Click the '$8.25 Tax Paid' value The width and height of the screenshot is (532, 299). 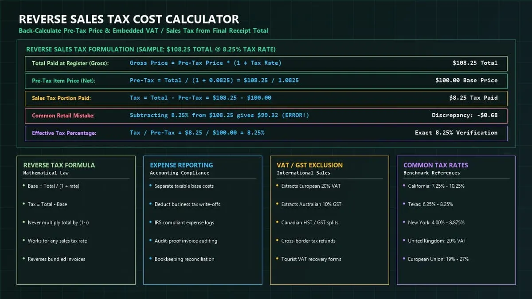click(x=473, y=97)
